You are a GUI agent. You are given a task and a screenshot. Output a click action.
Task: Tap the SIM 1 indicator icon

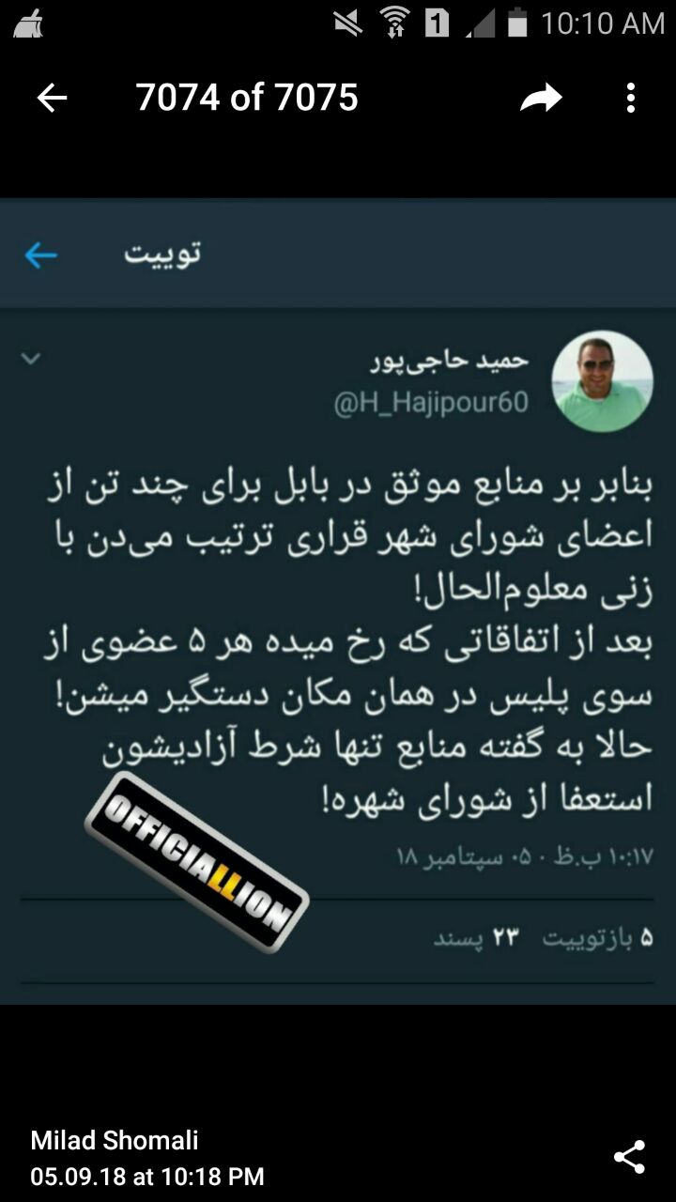(437, 23)
